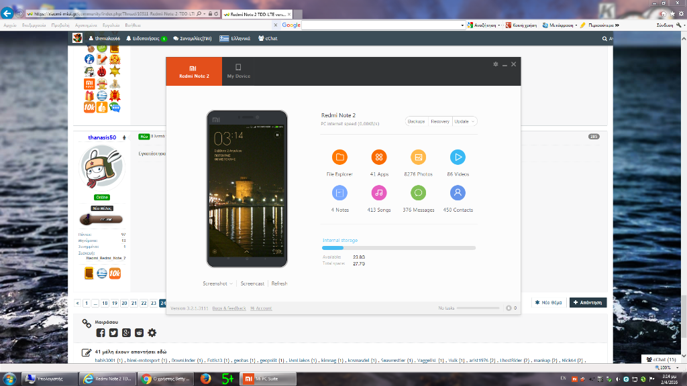Open File Explorer in Mi PC Suite
The image size is (687, 386).
pos(339,157)
